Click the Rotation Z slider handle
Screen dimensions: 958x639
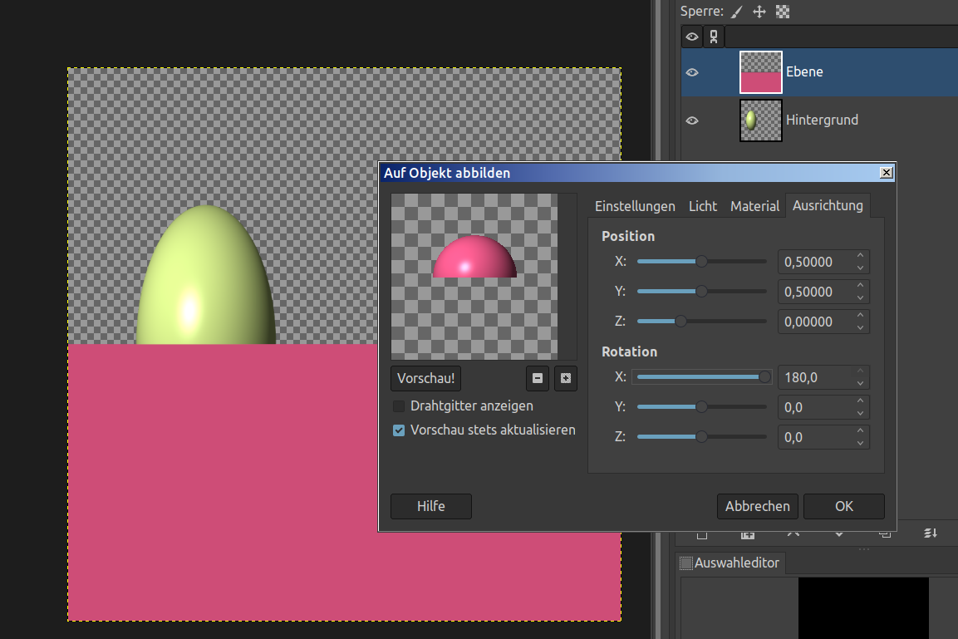[701, 436]
